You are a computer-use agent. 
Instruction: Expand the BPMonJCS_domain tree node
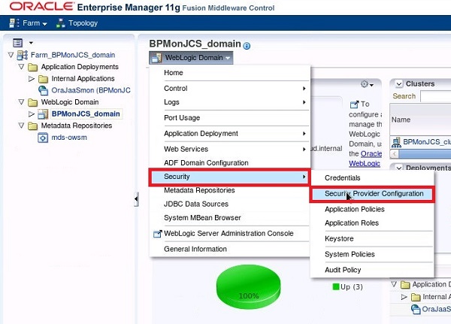(x=32, y=114)
